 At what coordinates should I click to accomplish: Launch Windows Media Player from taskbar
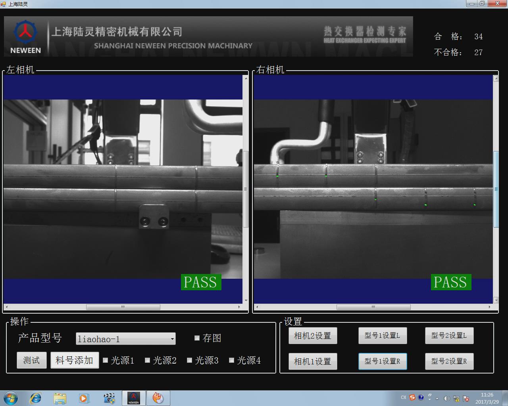tap(84, 398)
